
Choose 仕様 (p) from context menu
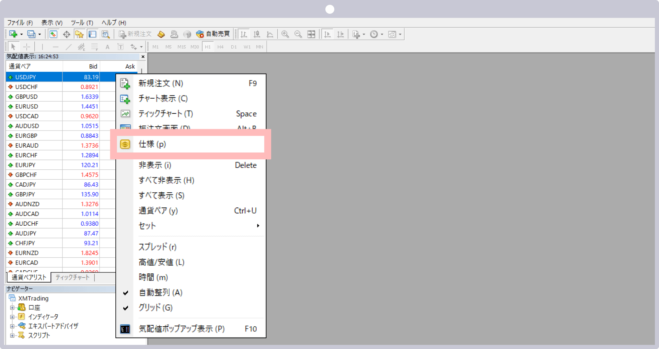[x=191, y=144]
